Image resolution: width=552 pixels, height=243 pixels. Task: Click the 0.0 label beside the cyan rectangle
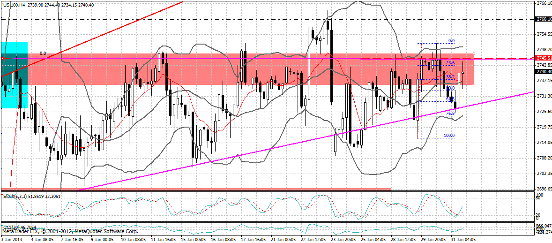point(43,53)
